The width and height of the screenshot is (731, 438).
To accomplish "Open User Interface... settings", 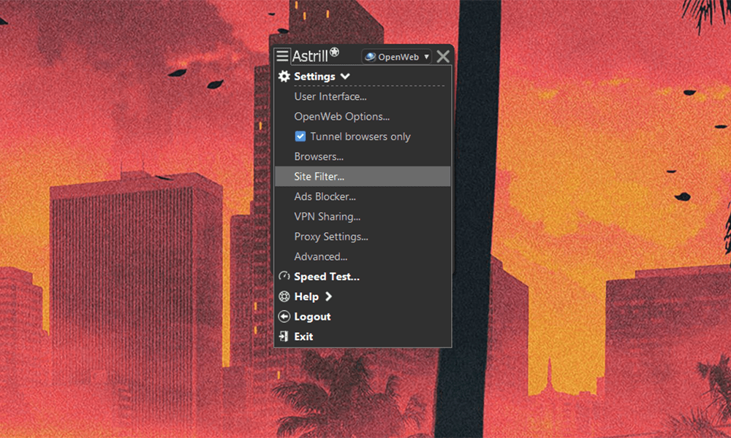I will [x=330, y=96].
